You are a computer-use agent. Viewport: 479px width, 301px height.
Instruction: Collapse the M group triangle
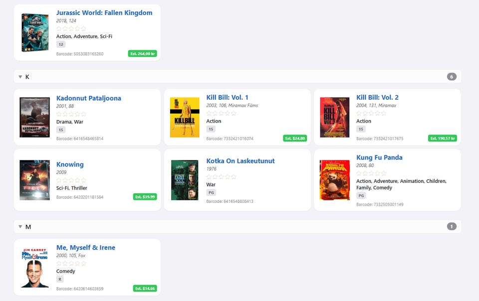click(x=20, y=227)
